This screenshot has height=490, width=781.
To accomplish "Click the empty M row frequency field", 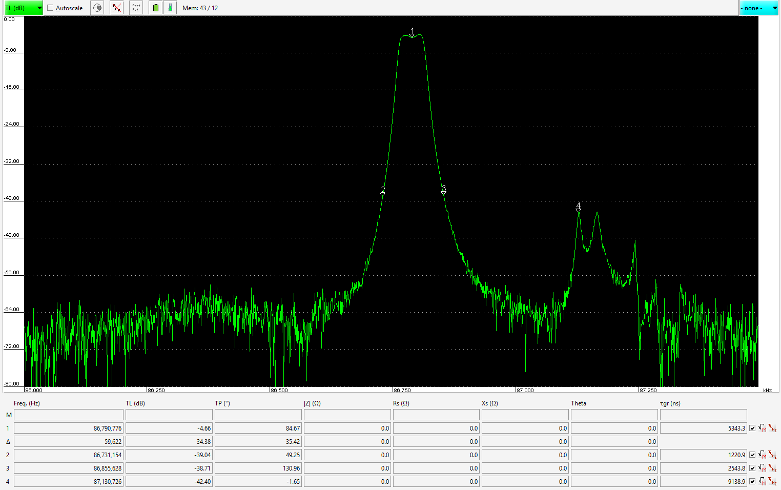I will tap(69, 415).
